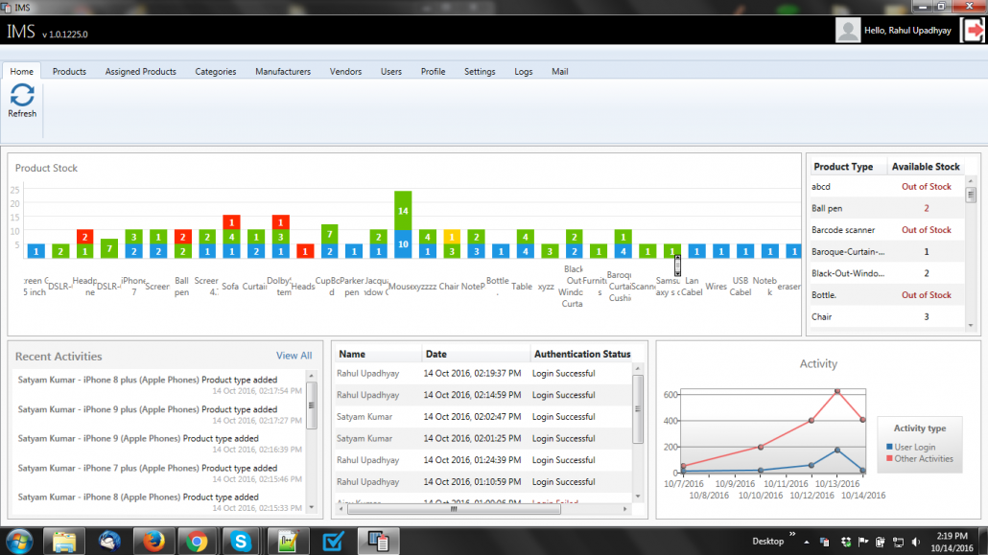Click volume icon in system tray

point(916,542)
